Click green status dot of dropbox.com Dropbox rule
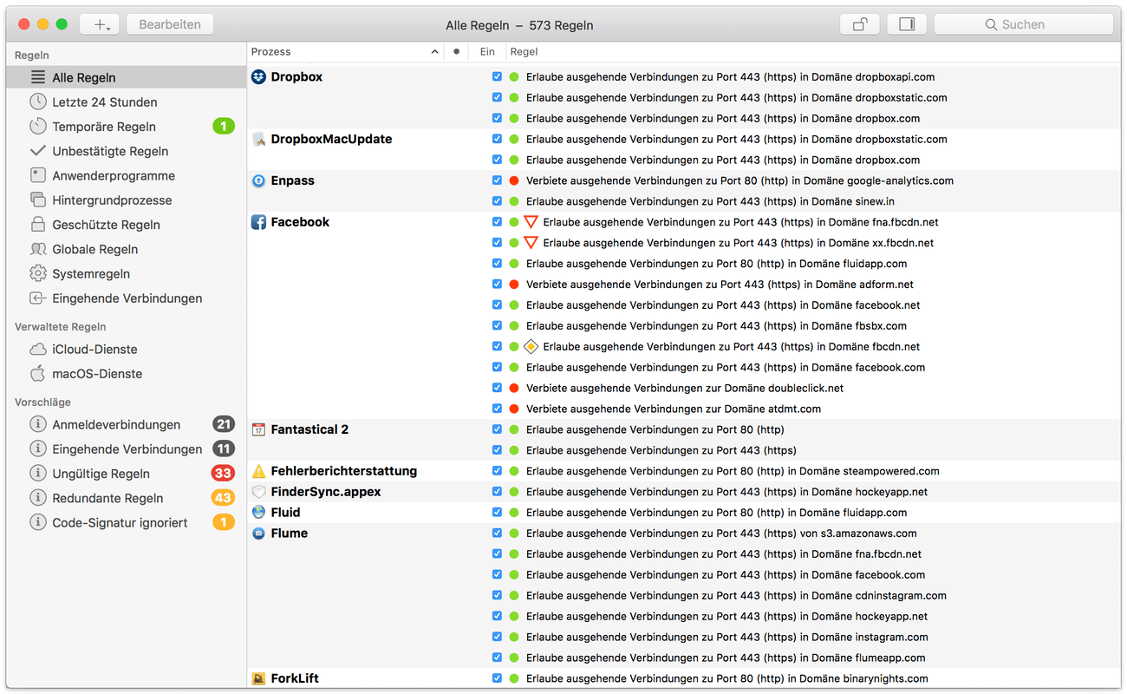This screenshot has width=1127, height=694. [x=514, y=118]
